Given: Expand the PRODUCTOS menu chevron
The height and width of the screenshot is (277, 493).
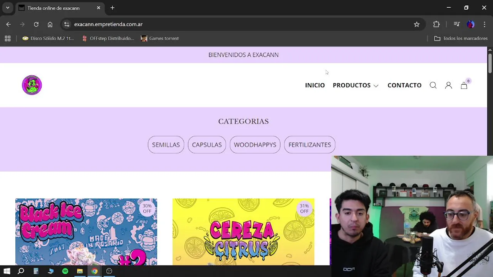Looking at the screenshot, I should click(376, 86).
